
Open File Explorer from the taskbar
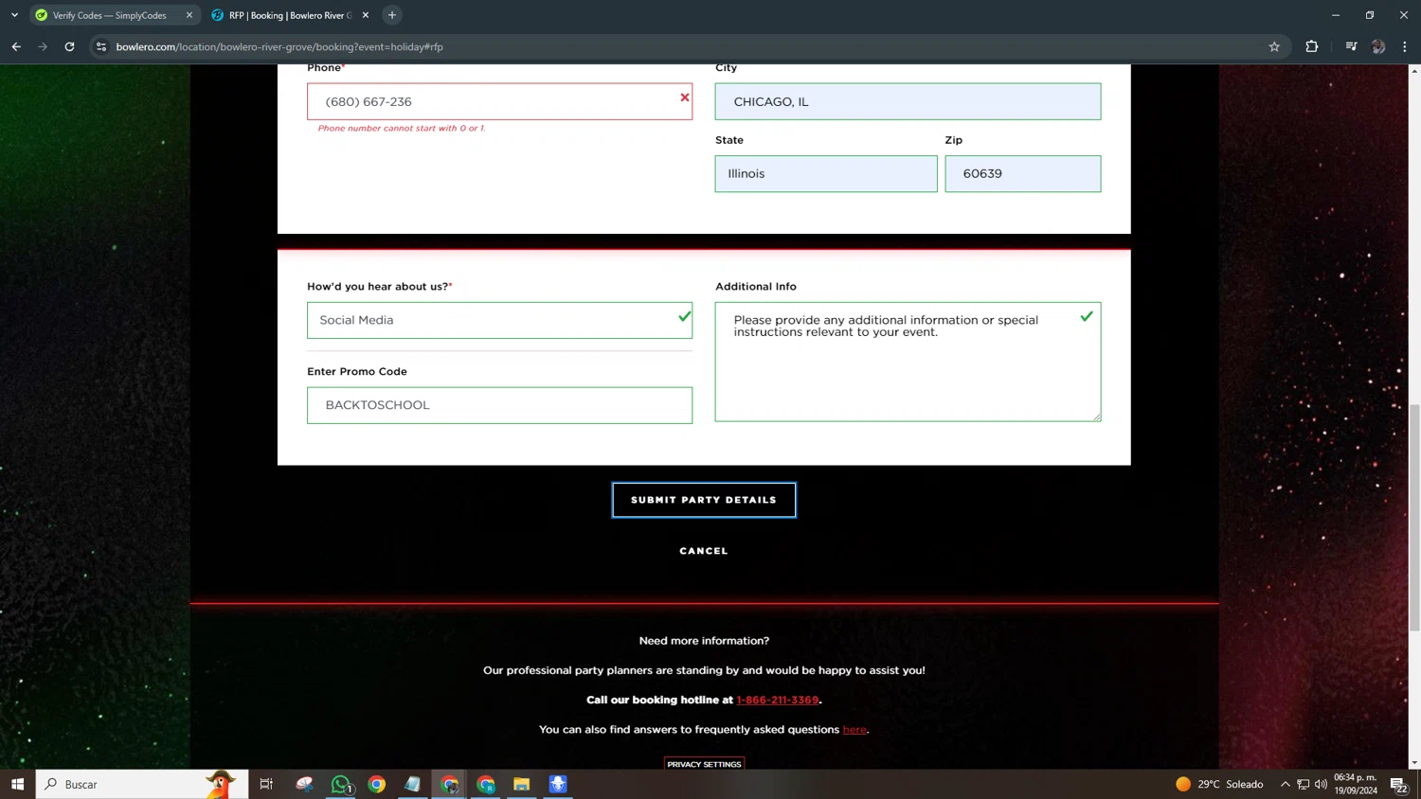tap(521, 784)
